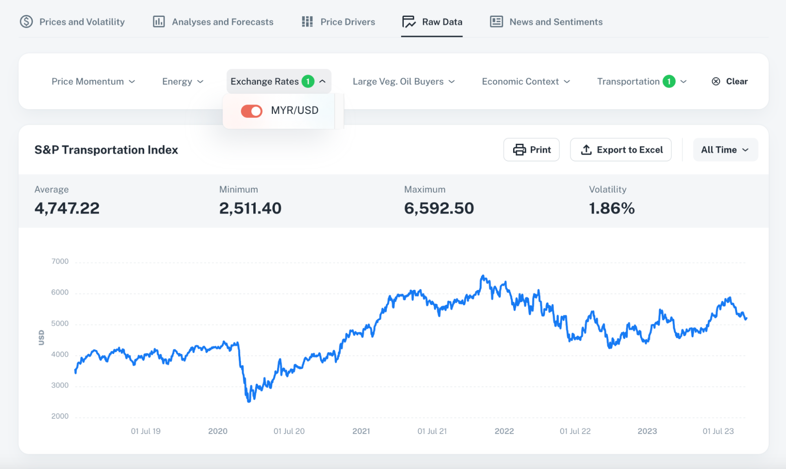Click the last data point on chart line
This screenshot has height=469, width=786.
point(746,318)
